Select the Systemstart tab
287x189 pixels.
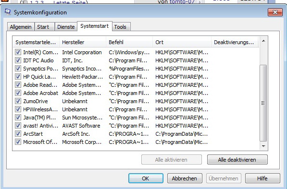pyautogui.click(x=94, y=26)
